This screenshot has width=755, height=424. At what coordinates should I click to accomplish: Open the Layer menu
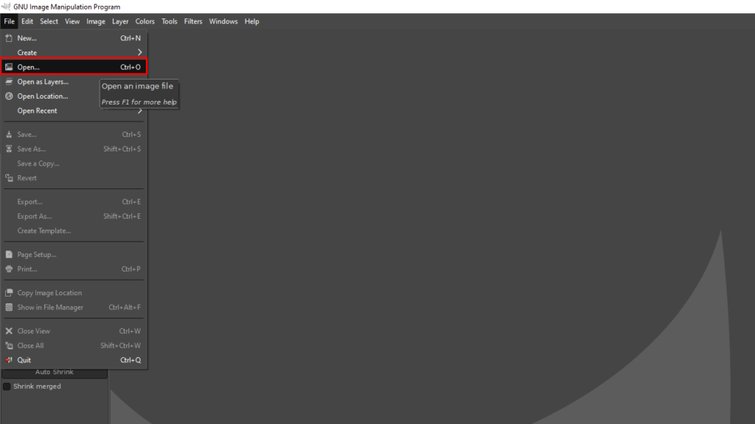[120, 21]
